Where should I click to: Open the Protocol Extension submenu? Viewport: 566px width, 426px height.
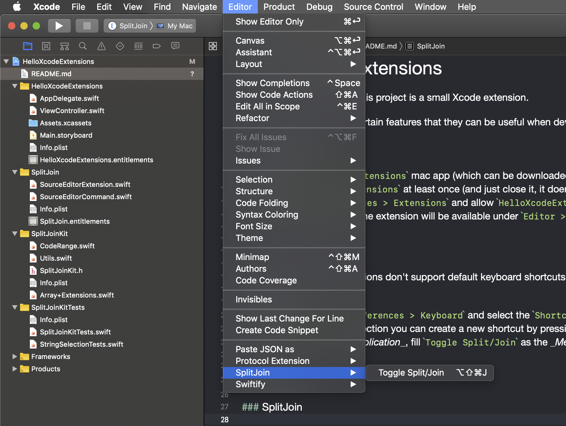pos(294,361)
